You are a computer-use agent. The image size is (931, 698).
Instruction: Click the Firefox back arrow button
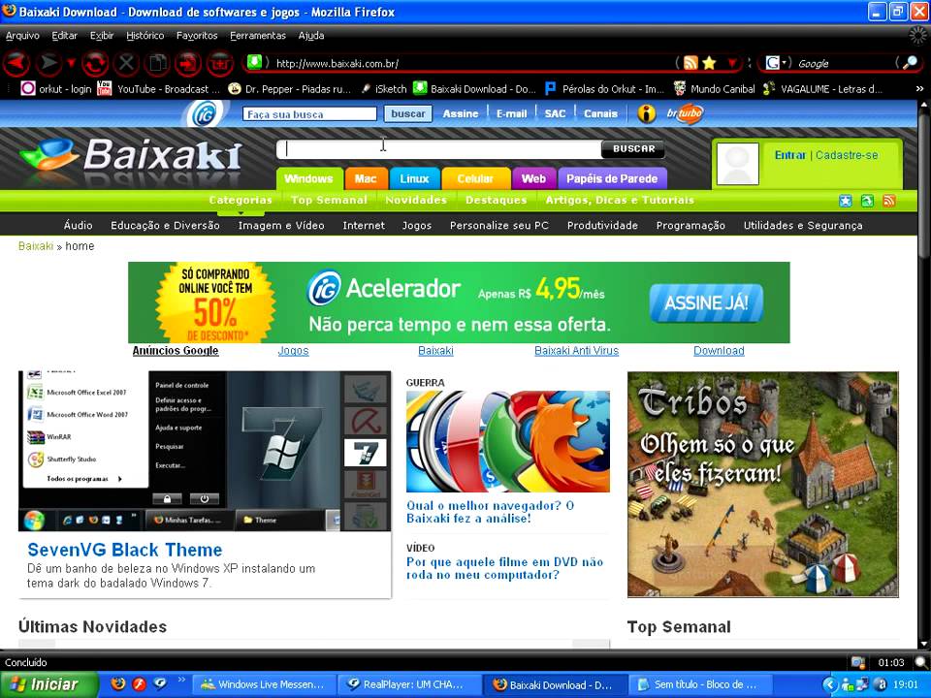[x=16, y=64]
